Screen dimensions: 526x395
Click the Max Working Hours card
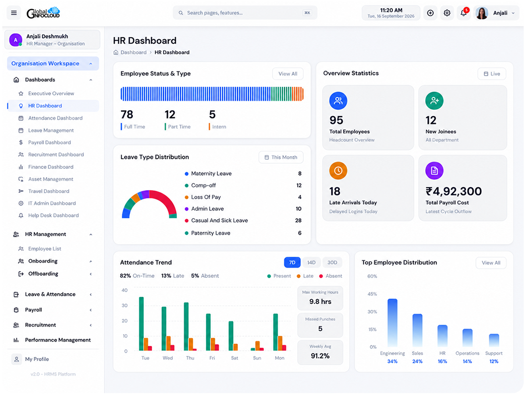pos(320,298)
